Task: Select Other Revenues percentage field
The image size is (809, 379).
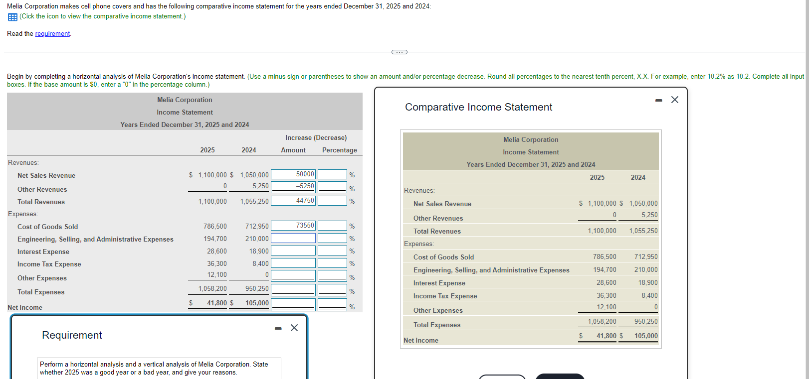Action: tap(332, 186)
